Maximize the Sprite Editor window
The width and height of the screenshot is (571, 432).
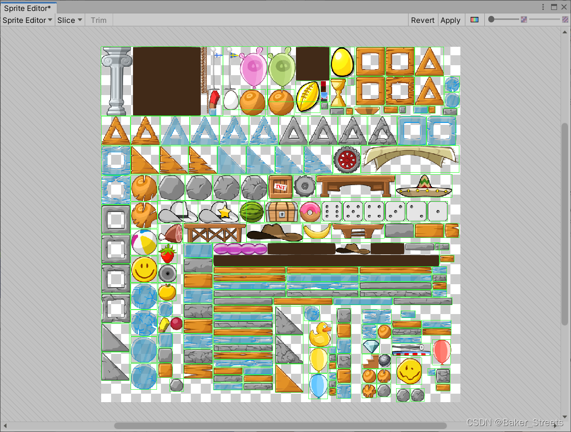click(x=554, y=7)
